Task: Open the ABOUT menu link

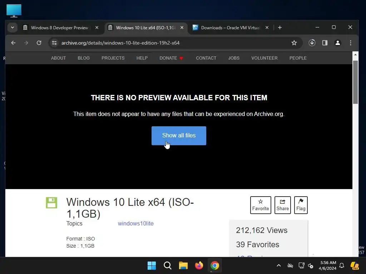Action: point(58,58)
